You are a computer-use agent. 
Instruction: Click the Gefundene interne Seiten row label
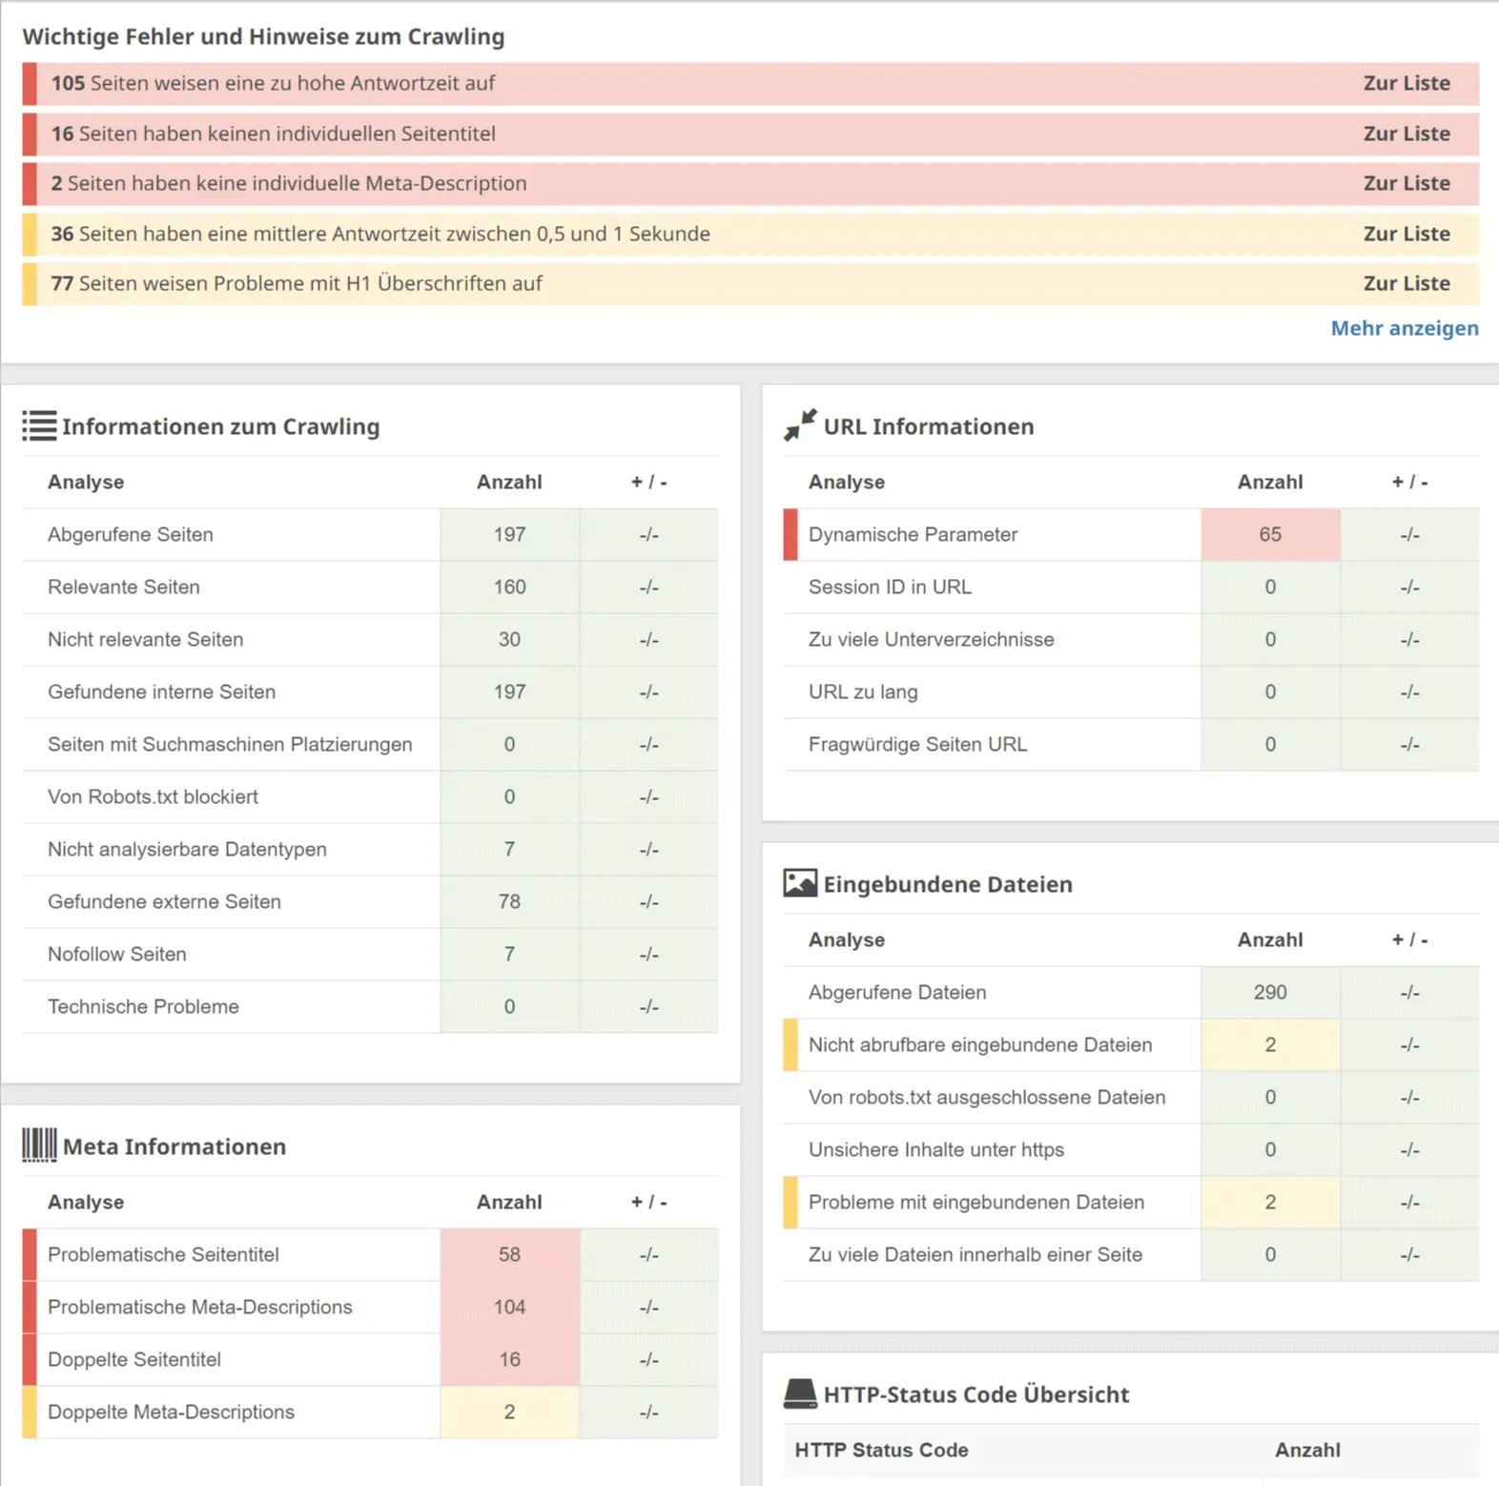tap(161, 691)
